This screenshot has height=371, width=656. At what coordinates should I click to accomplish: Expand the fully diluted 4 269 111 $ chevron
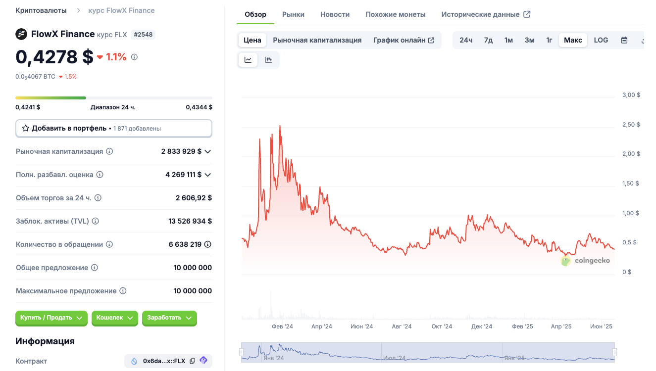[x=208, y=175]
